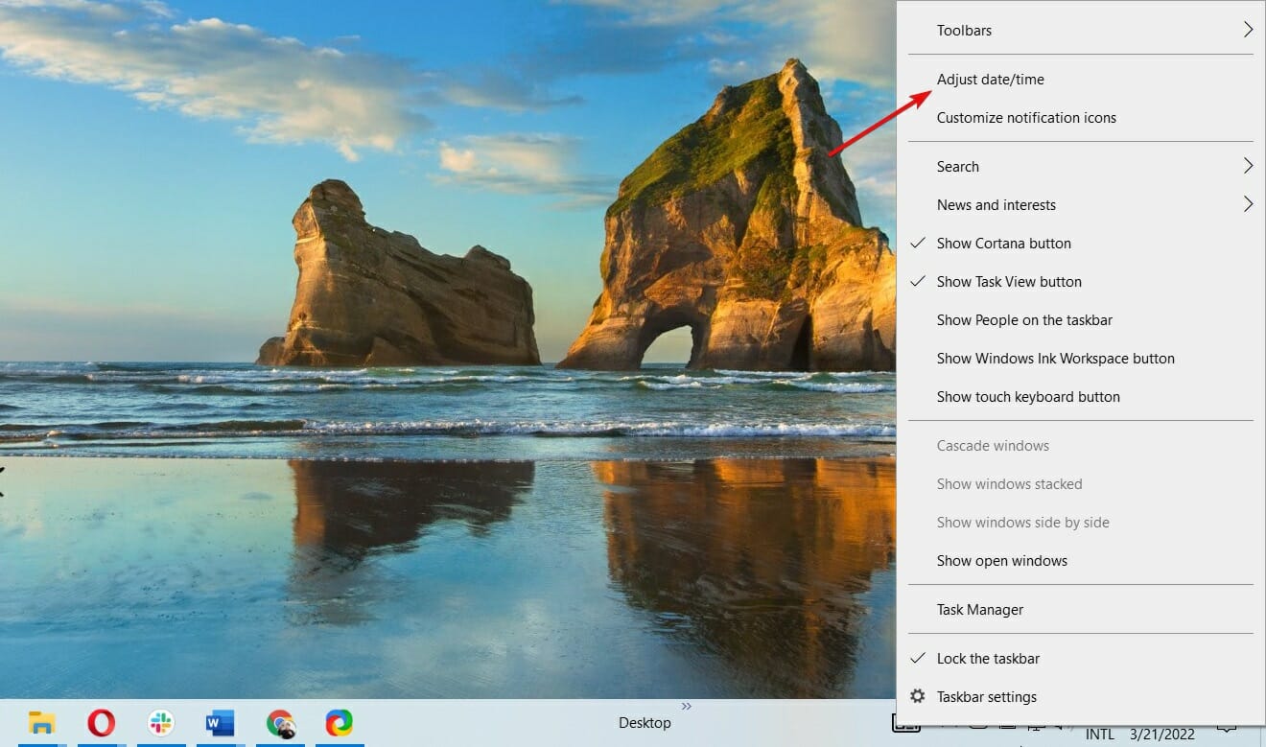Open Slack from the taskbar
Viewport: 1266px width, 747px height.
[160, 723]
